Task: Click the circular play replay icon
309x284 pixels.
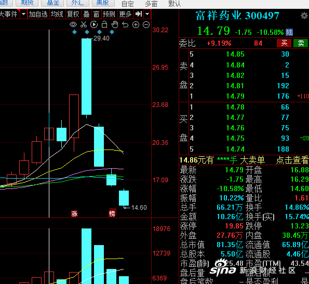Action: click(x=94, y=24)
